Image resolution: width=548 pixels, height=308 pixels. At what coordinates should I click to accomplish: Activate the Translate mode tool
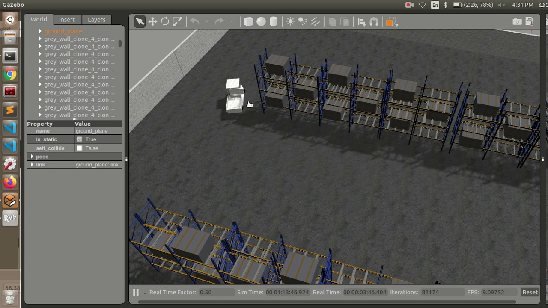(x=152, y=21)
